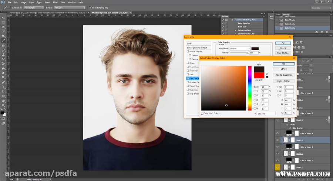Select the Lasso tool
Image resolution: width=333 pixels, height=181 pixels.
[x=3, y=27]
